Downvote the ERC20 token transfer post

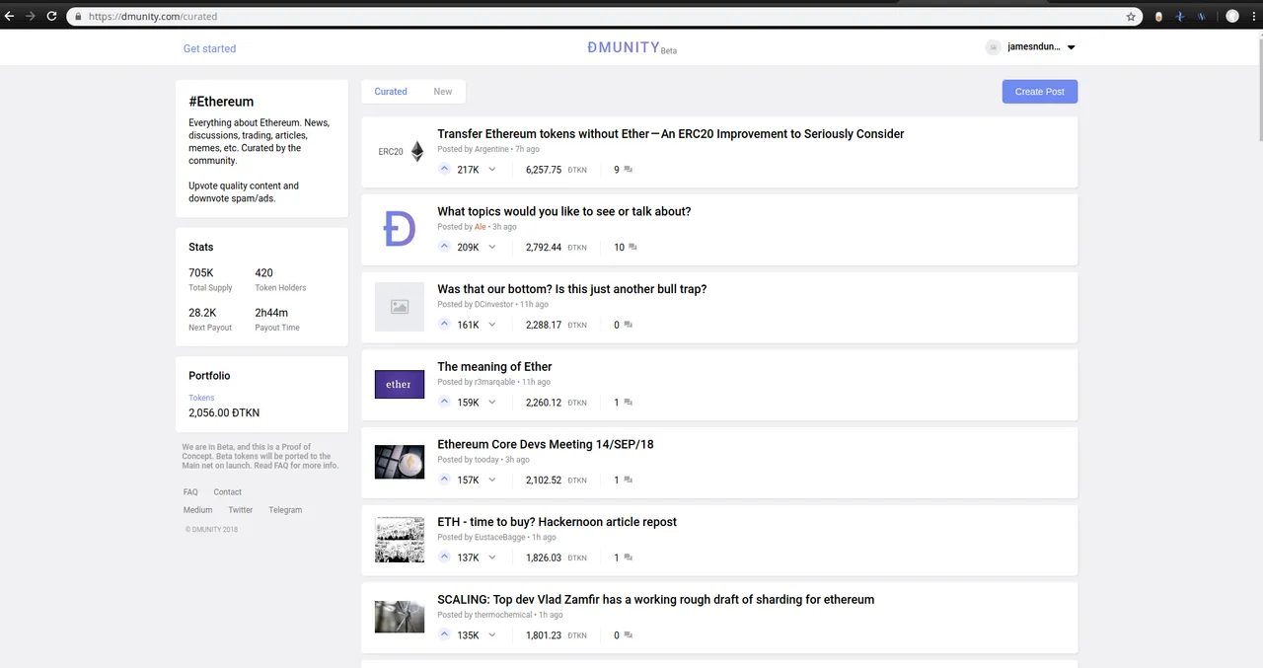[492, 169]
